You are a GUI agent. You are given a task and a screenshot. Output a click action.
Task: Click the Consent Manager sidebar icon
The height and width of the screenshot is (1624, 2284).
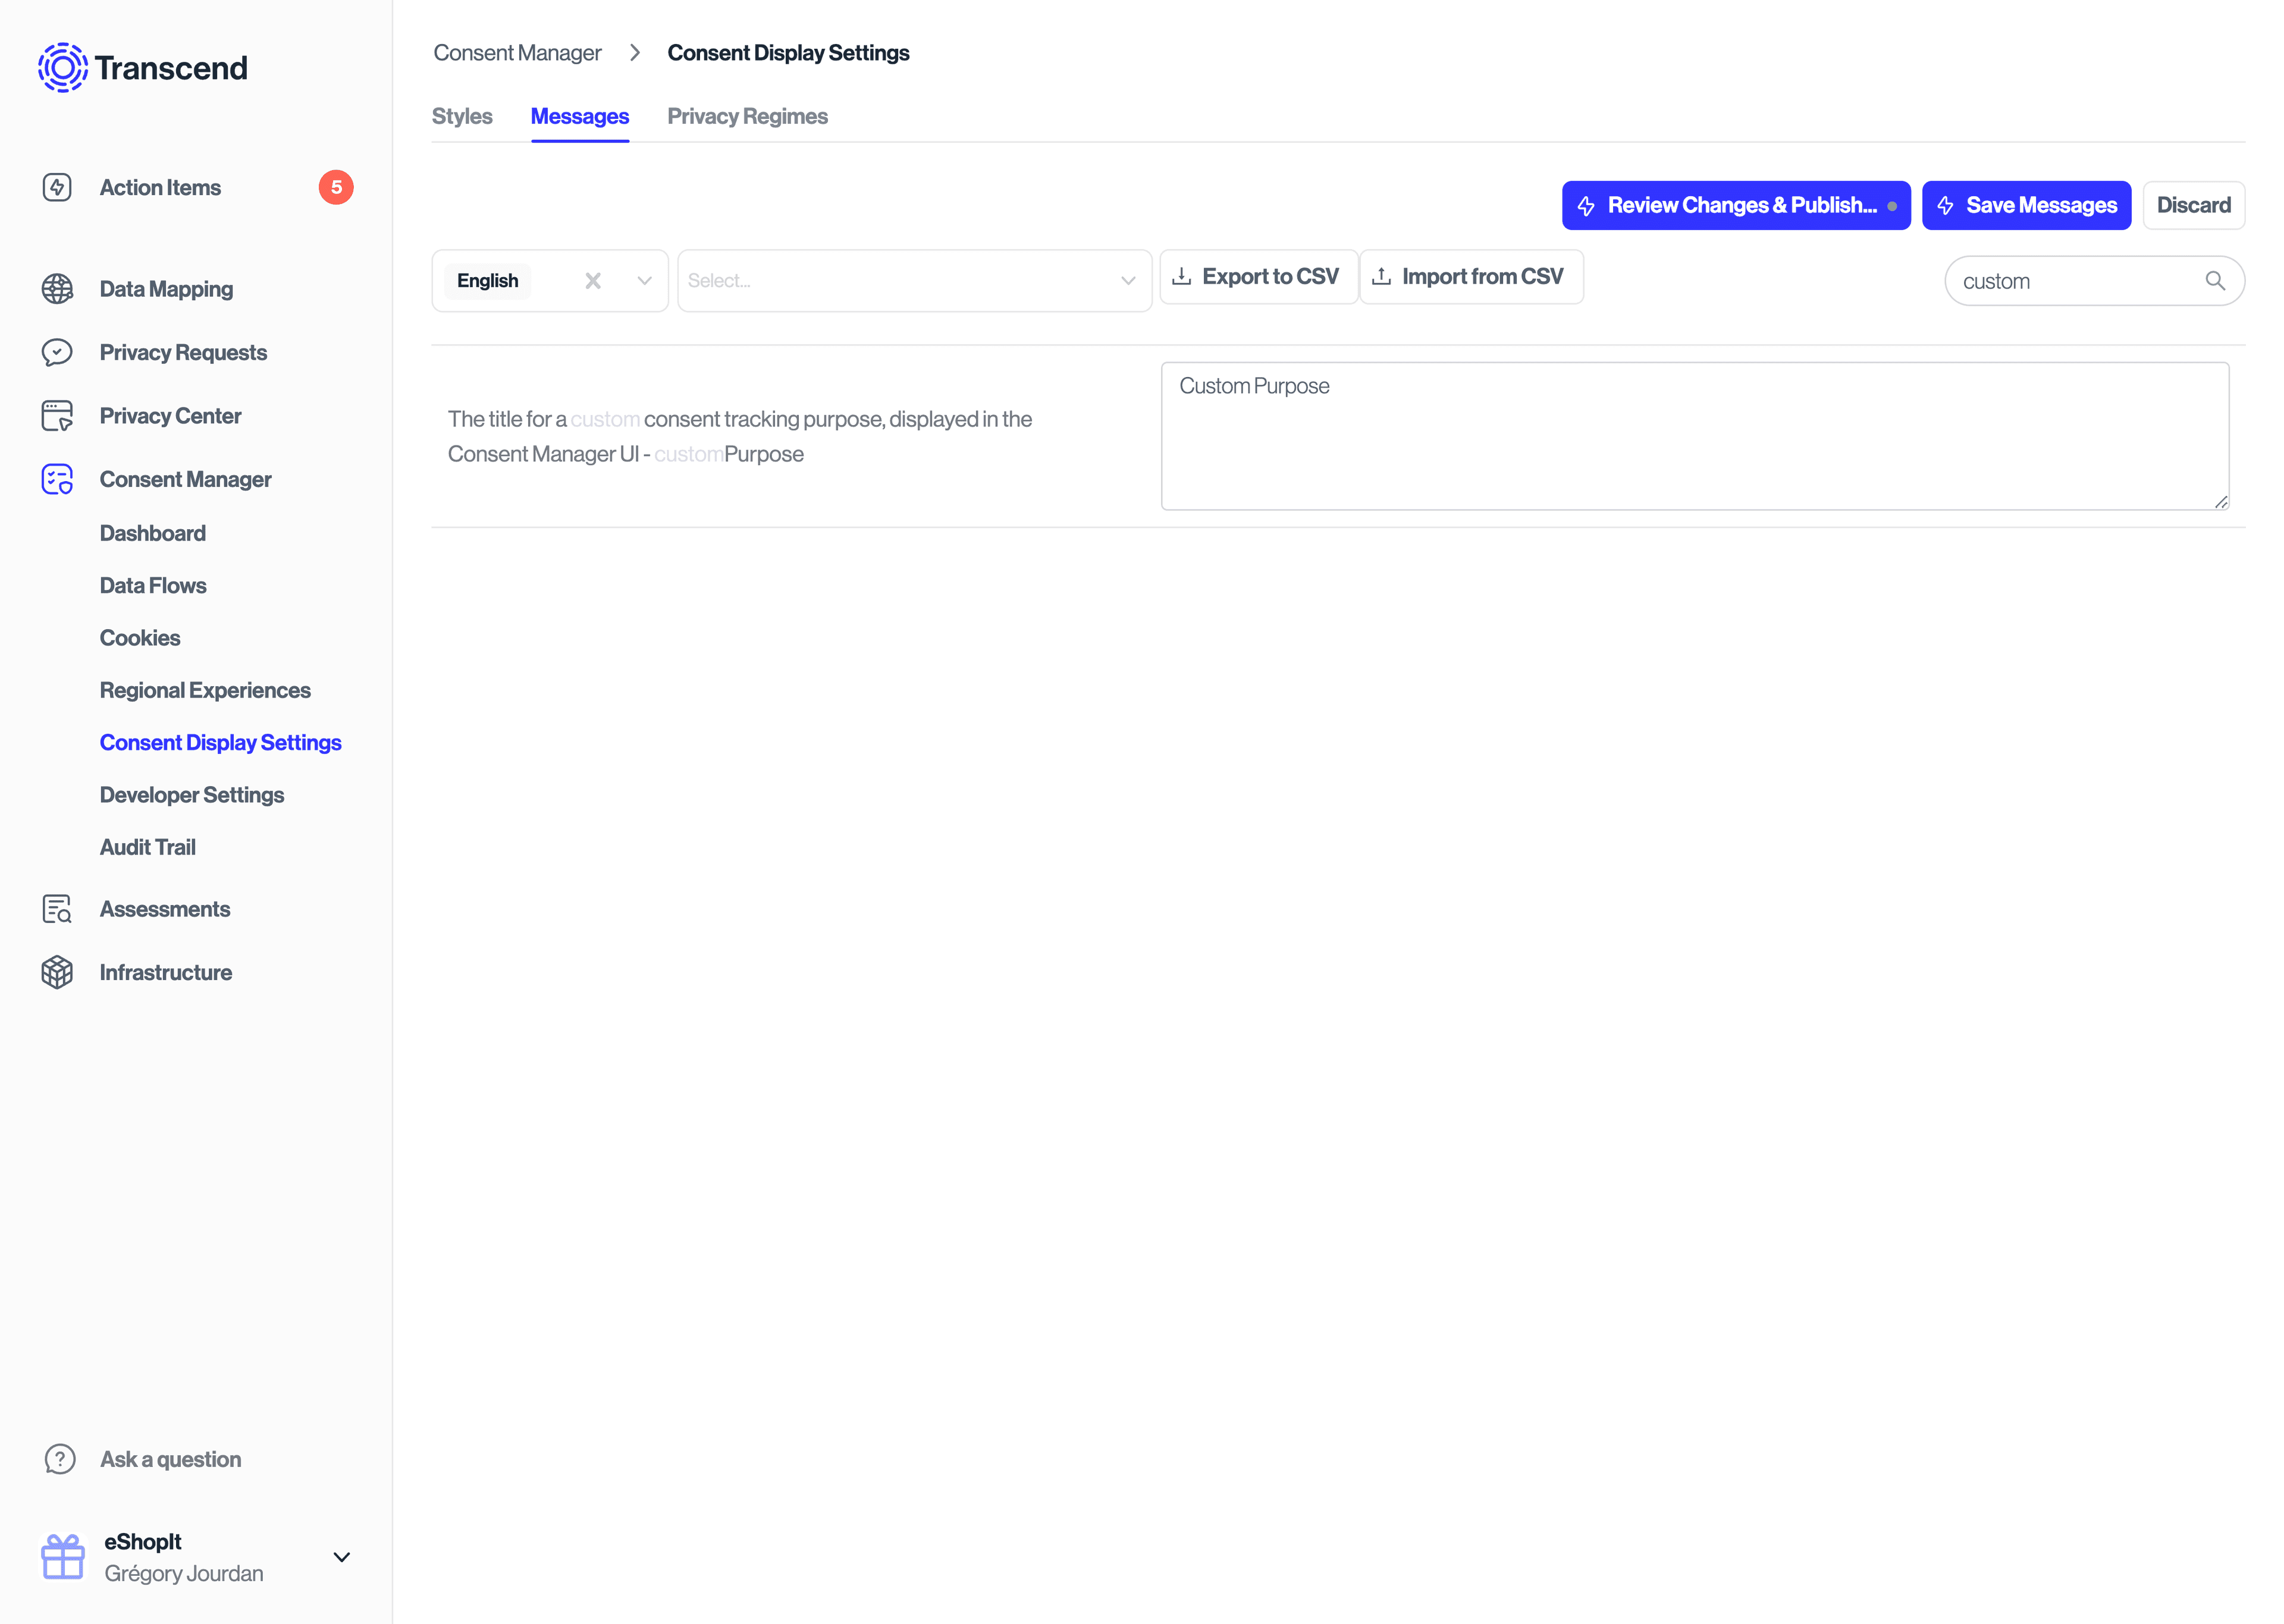[x=57, y=479]
